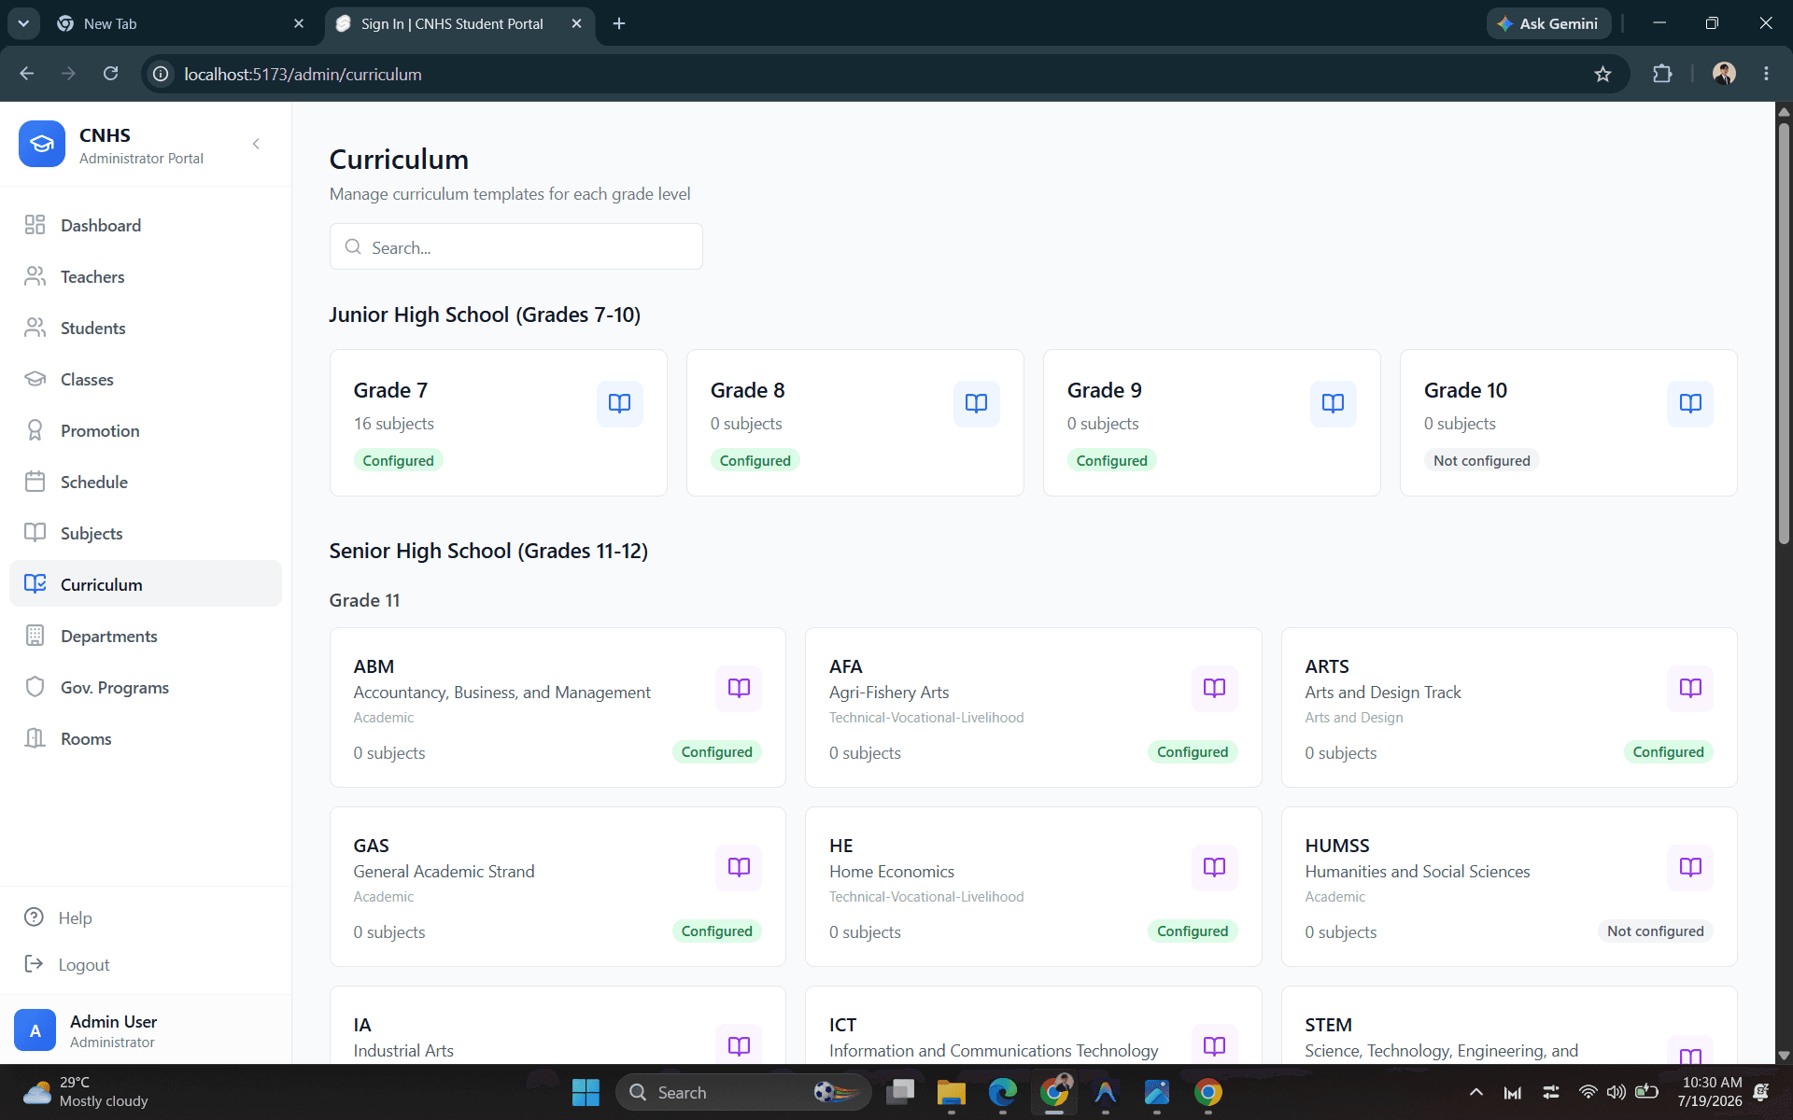Open Gov. Programs in sidebar
Image resolution: width=1793 pixels, height=1120 pixels.
(146, 687)
